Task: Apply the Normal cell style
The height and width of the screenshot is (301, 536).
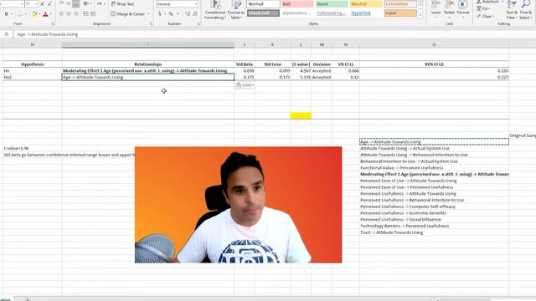Action: [x=263, y=3]
